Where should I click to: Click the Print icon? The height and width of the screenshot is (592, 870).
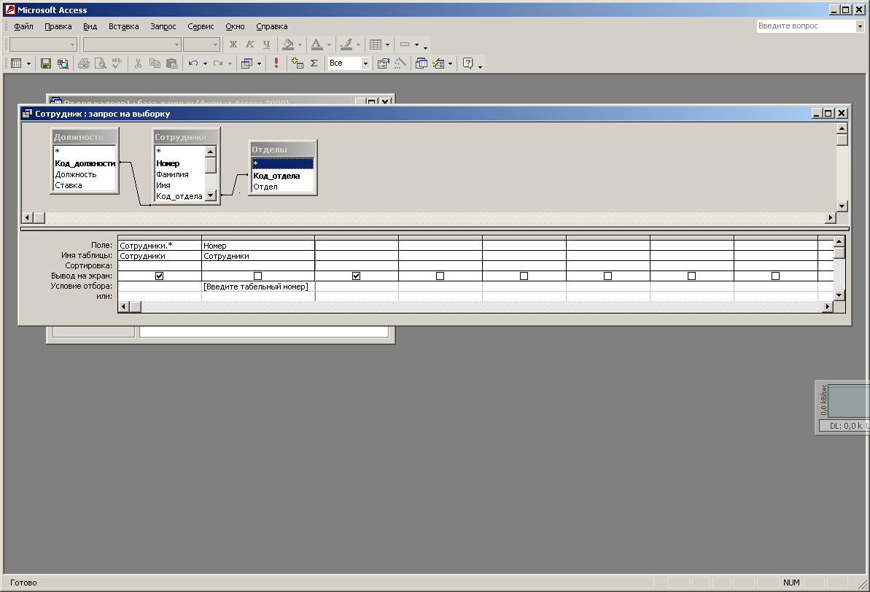84,63
